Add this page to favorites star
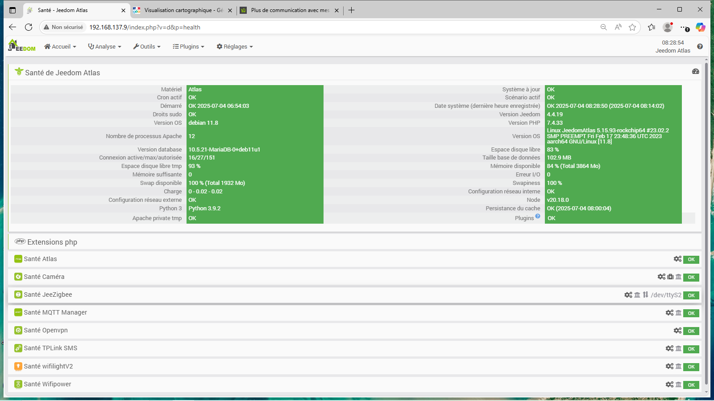The height and width of the screenshot is (401, 714). tap(632, 27)
